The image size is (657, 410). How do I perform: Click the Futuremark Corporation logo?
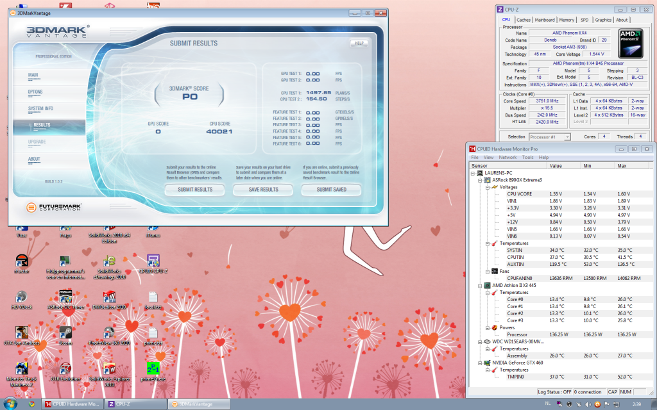[54, 207]
